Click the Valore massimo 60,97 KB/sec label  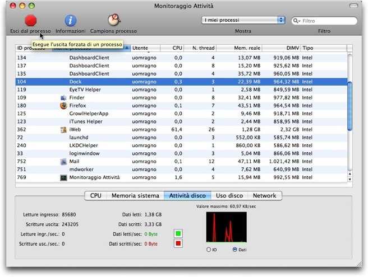[226, 206]
